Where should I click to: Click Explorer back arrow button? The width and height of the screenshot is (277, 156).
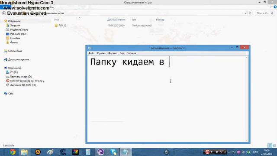point(4,13)
